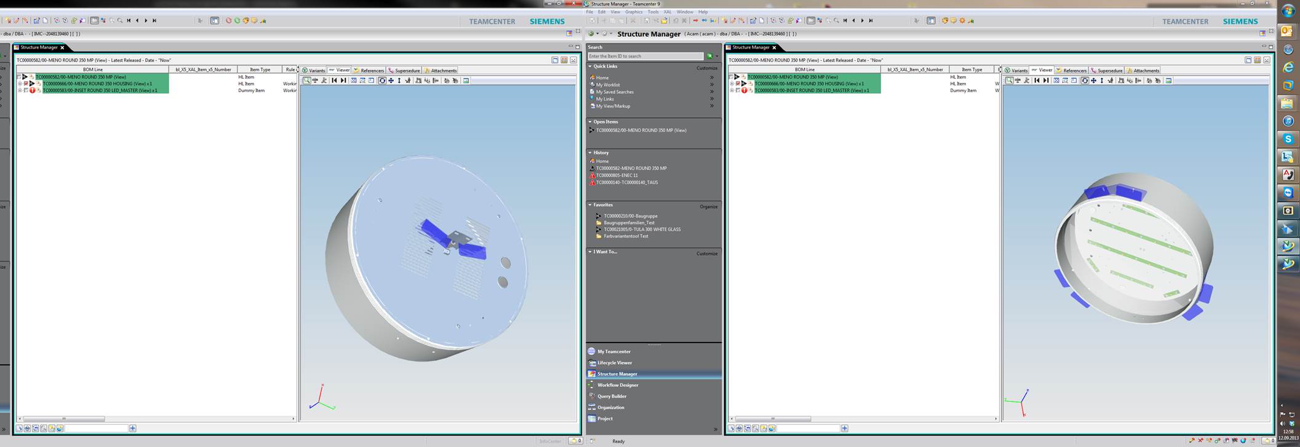Expand TC00000666 HOUSING node in right window tree
Viewport: 1300px width, 447px height.
pyautogui.click(x=732, y=84)
